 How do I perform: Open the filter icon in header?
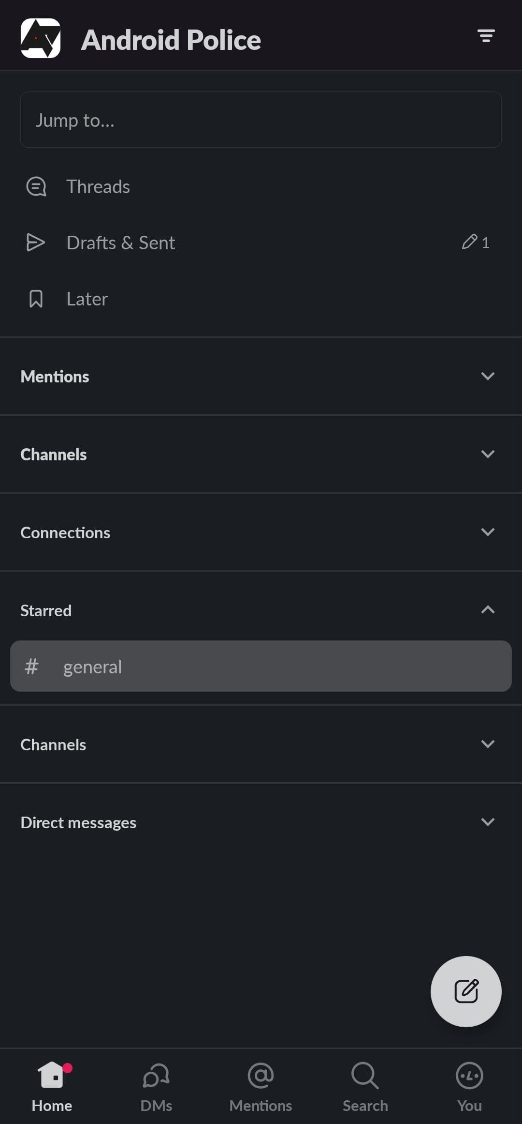click(486, 36)
